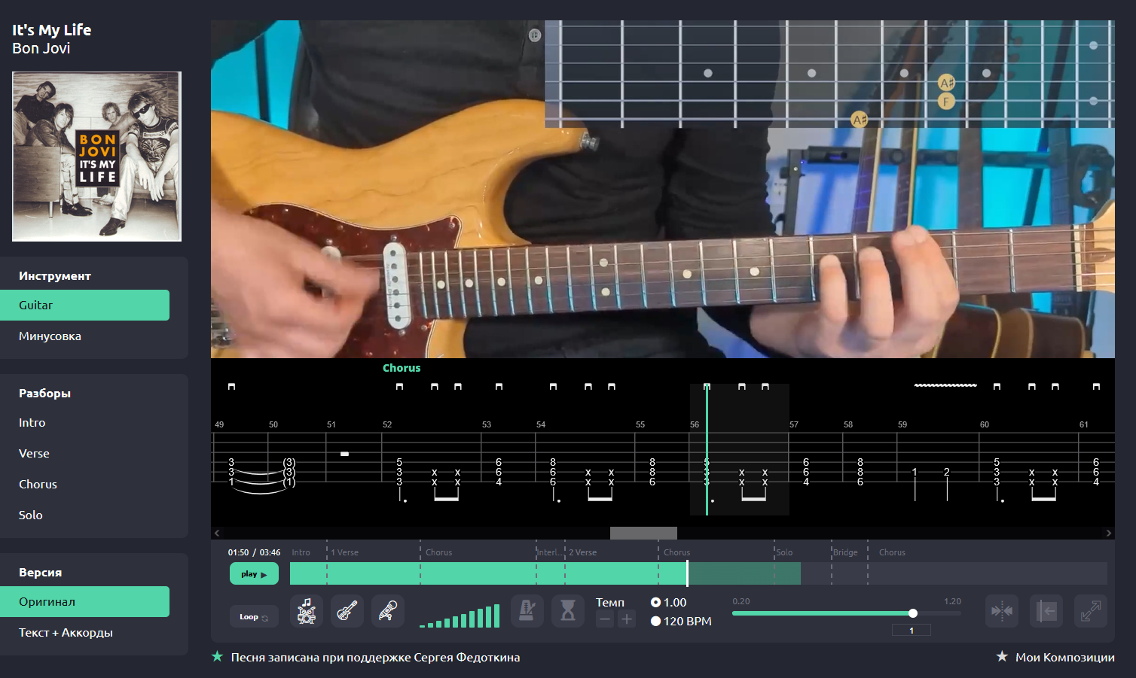
Task: Select the Минусовка instrument option
Action: coord(84,336)
